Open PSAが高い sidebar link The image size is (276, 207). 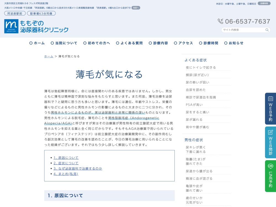[x=194, y=104]
